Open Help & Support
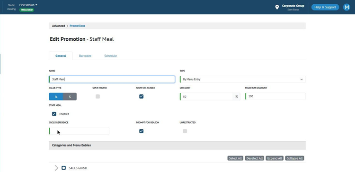This screenshot has width=355, height=172. 325,7
